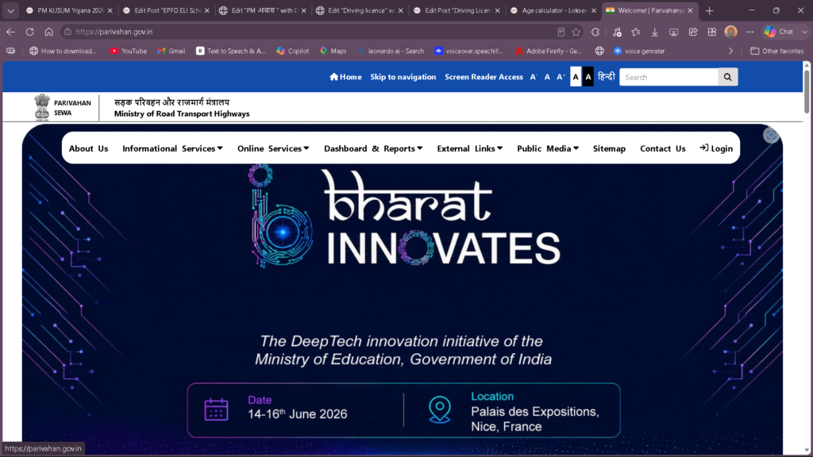813x457 pixels.
Task: Click the floating icon at banner top-right
Action: click(x=770, y=135)
